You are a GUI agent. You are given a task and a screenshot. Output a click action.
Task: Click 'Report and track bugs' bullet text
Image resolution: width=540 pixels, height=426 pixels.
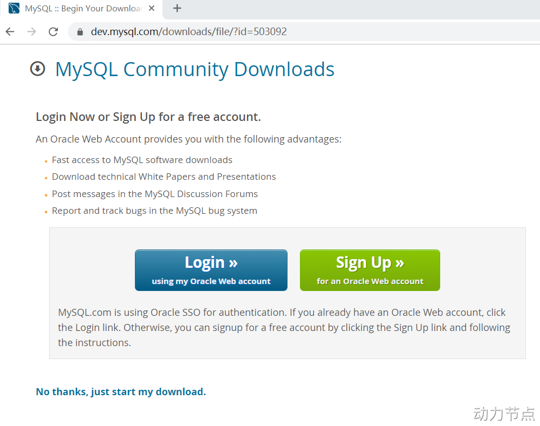(x=154, y=211)
